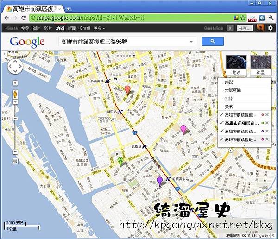Click the user profile avatar picture
Screen dimensions: 278x239
[x=260, y=28]
